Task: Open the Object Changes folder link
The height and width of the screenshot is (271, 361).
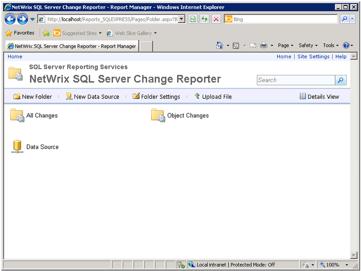Action: 188,116
